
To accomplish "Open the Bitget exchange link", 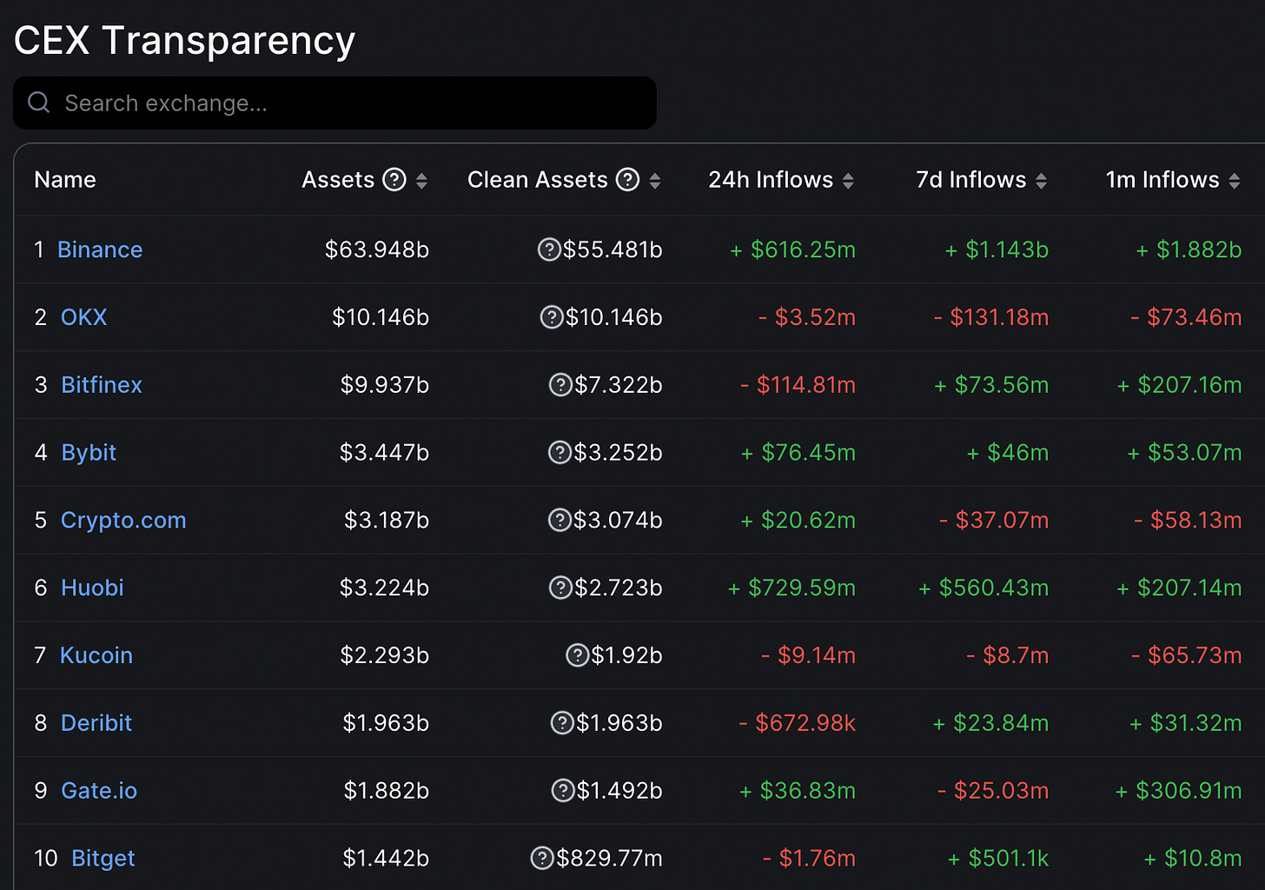I will pyautogui.click(x=103, y=859).
